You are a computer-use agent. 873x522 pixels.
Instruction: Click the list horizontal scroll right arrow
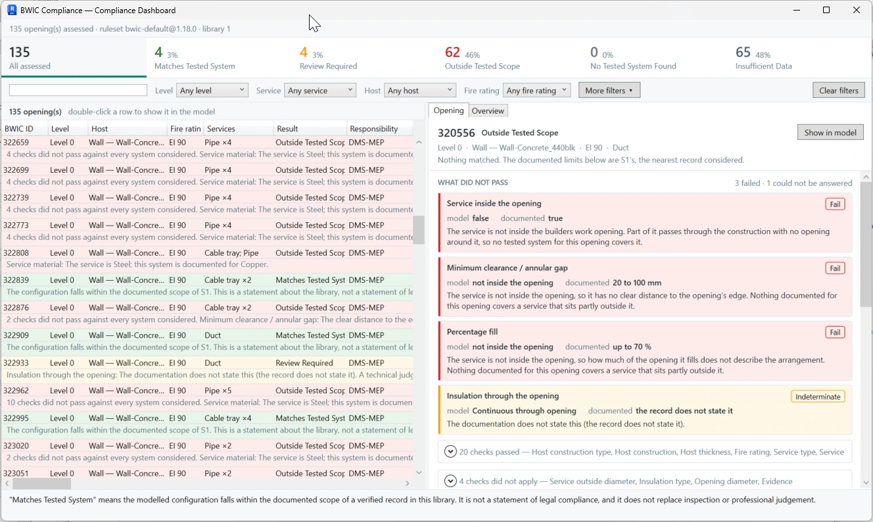(x=407, y=483)
